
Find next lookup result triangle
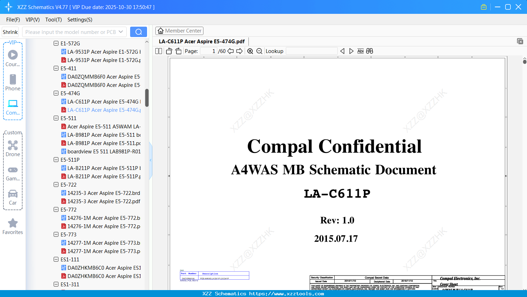tap(351, 51)
